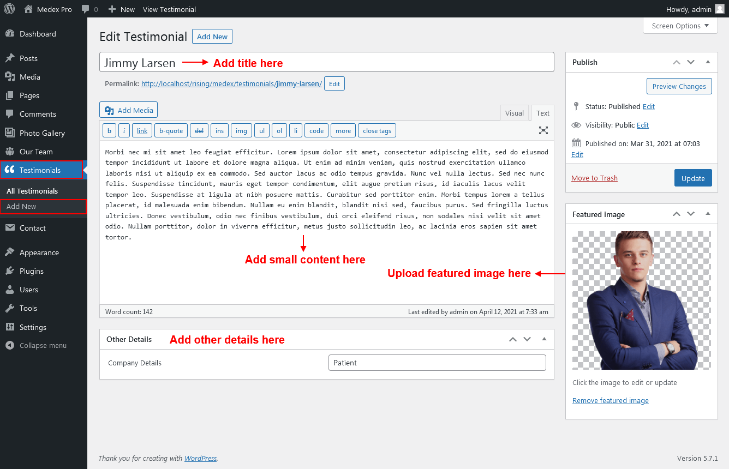Move Other Details panel down
The width and height of the screenshot is (729, 469).
pos(527,339)
